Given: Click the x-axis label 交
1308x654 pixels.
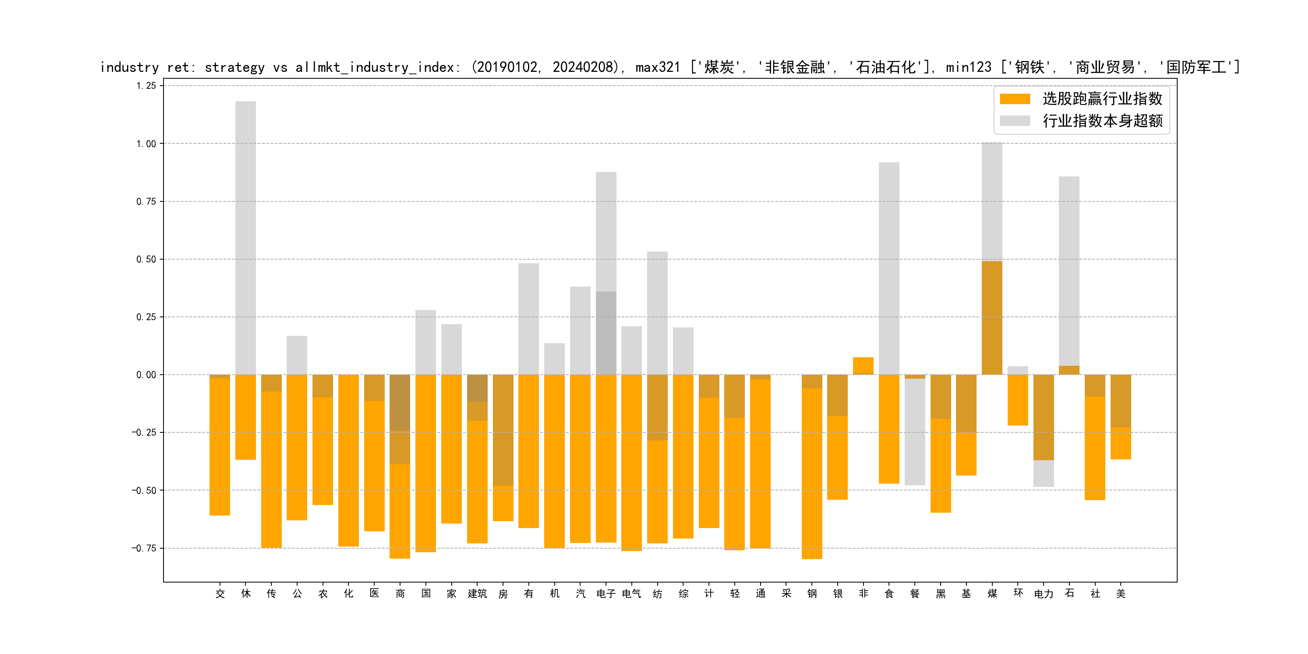Looking at the screenshot, I should [x=220, y=593].
